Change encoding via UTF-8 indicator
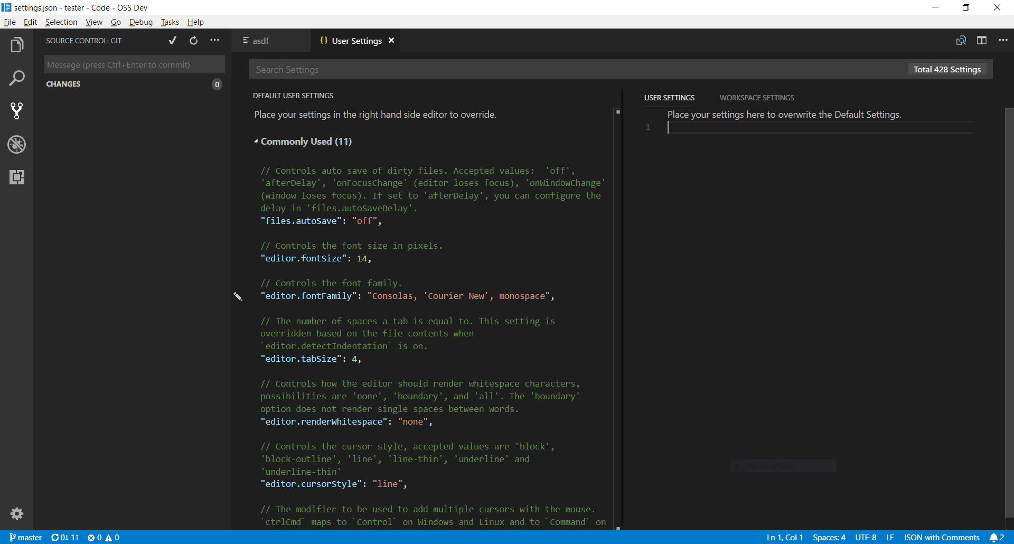 pyautogui.click(x=866, y=537)
